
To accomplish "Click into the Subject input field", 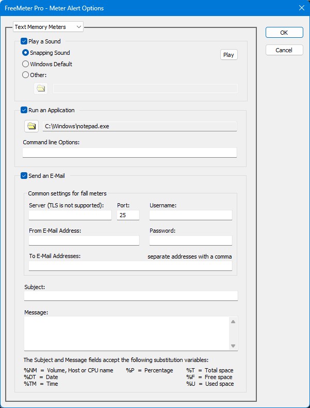I will pyautogui.click(x=130, y=296).
